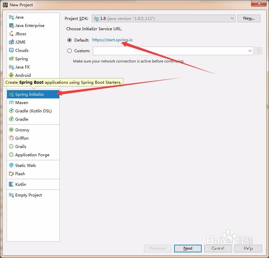Screen dimensions: 269x258
Task: Click the "J2ME" label
Action: (20, 42)
